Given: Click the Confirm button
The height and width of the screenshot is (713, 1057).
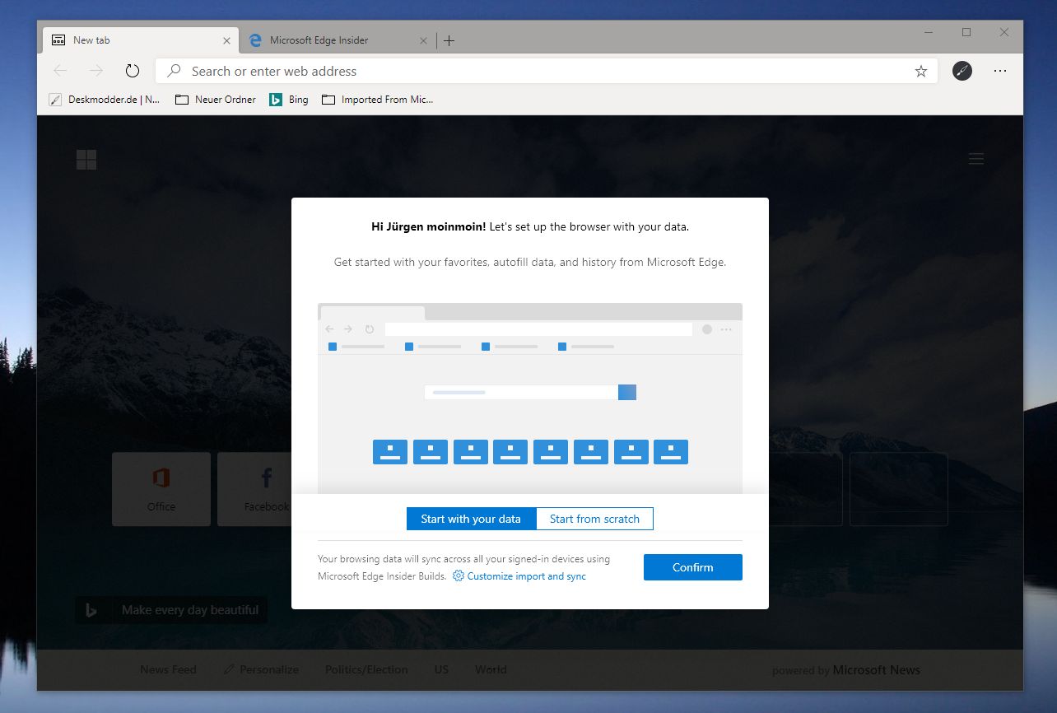Looking at the screenshot, I should pyautogui.click(x=693, y=567).
